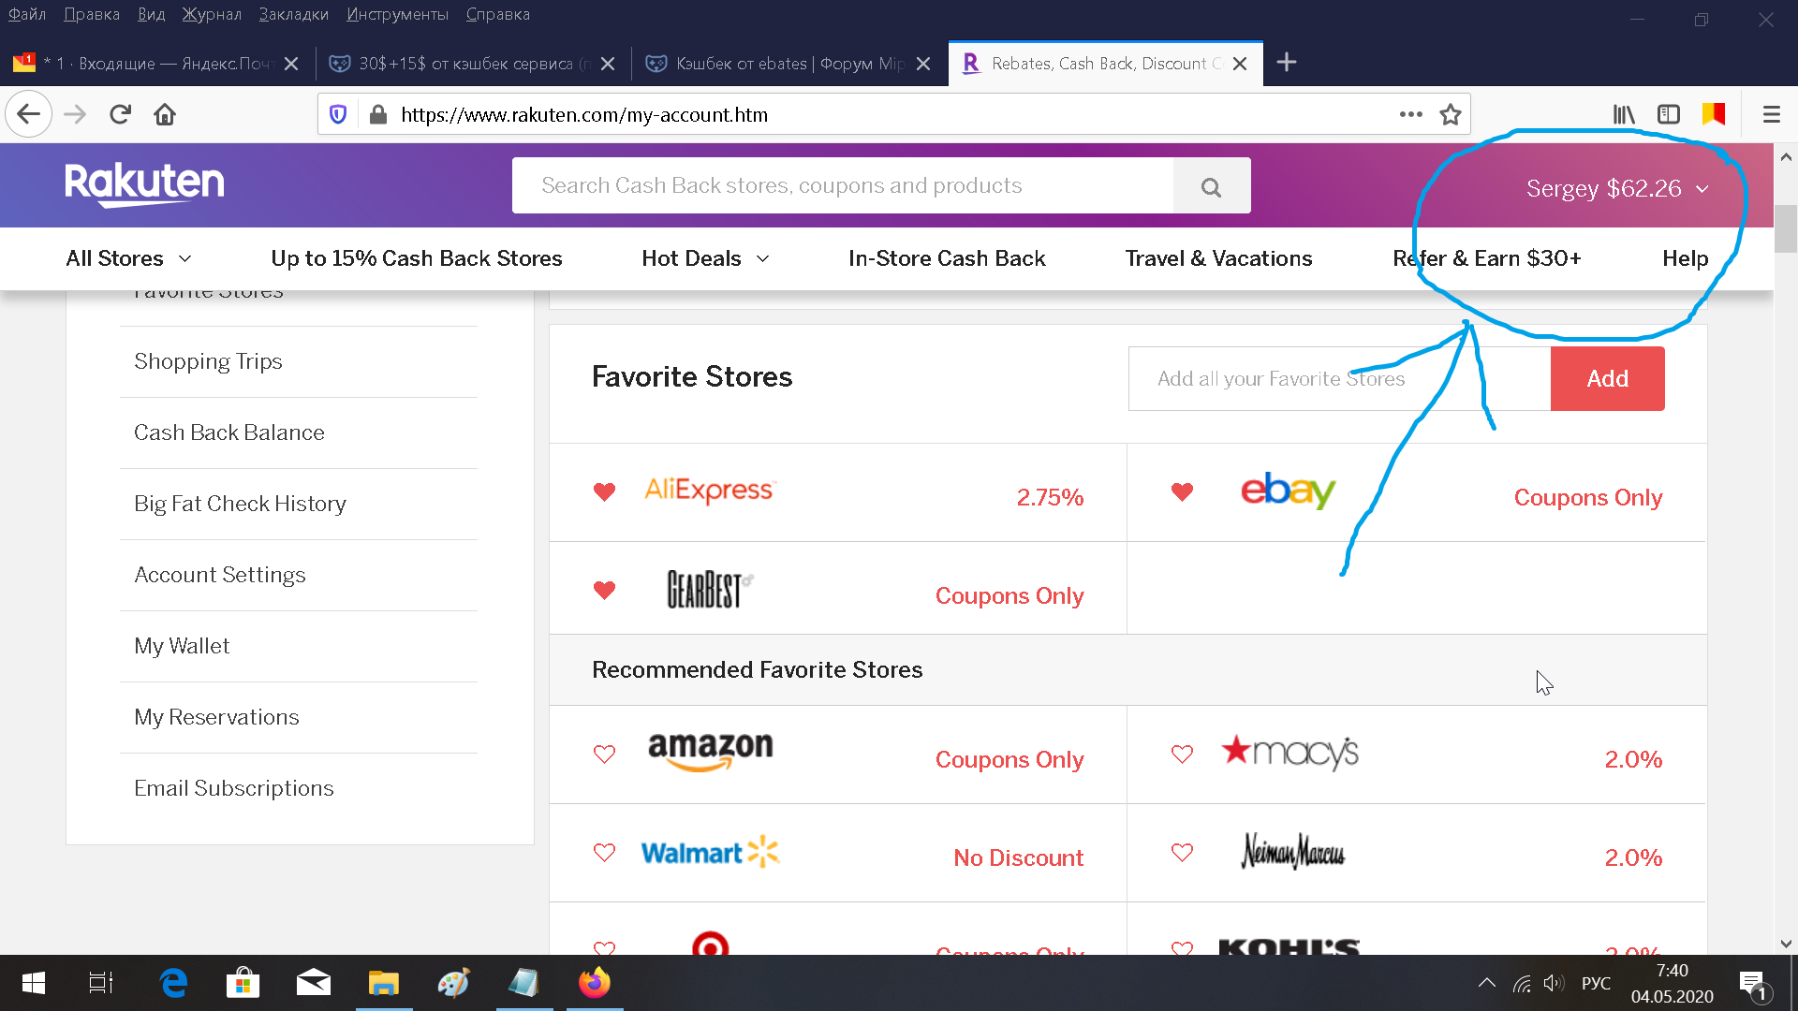Show sidebars using the sidebar icon

[x=1669, y=115]
